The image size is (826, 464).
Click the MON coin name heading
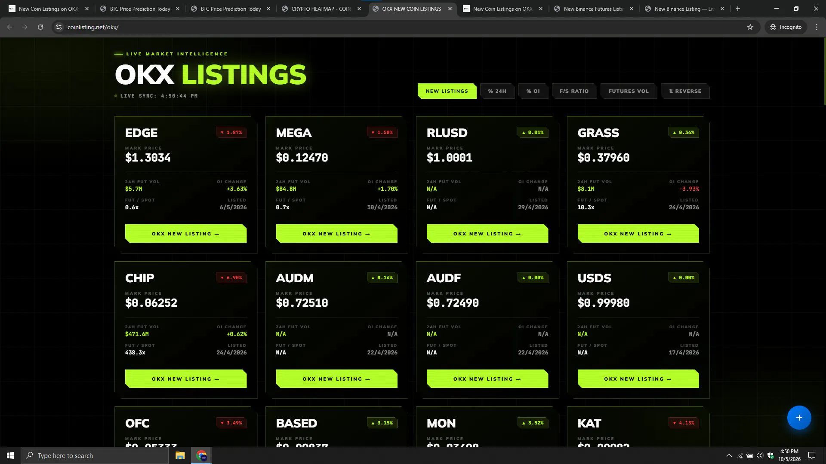pos(441,423)
